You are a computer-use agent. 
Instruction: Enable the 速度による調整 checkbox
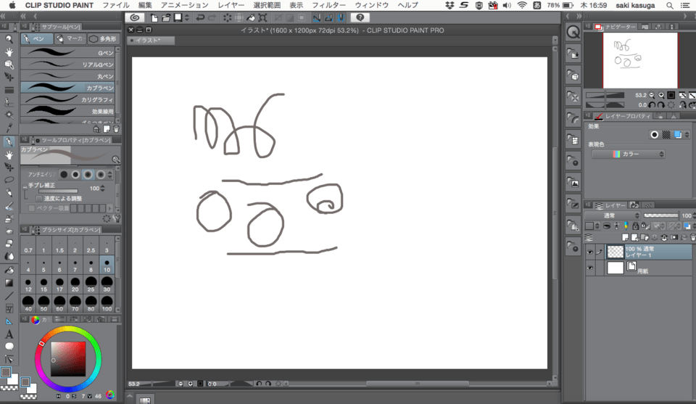click(38, 198)
